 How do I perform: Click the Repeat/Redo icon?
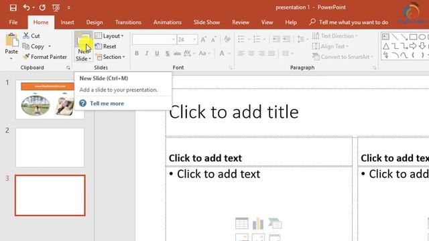tap(42, 7)
